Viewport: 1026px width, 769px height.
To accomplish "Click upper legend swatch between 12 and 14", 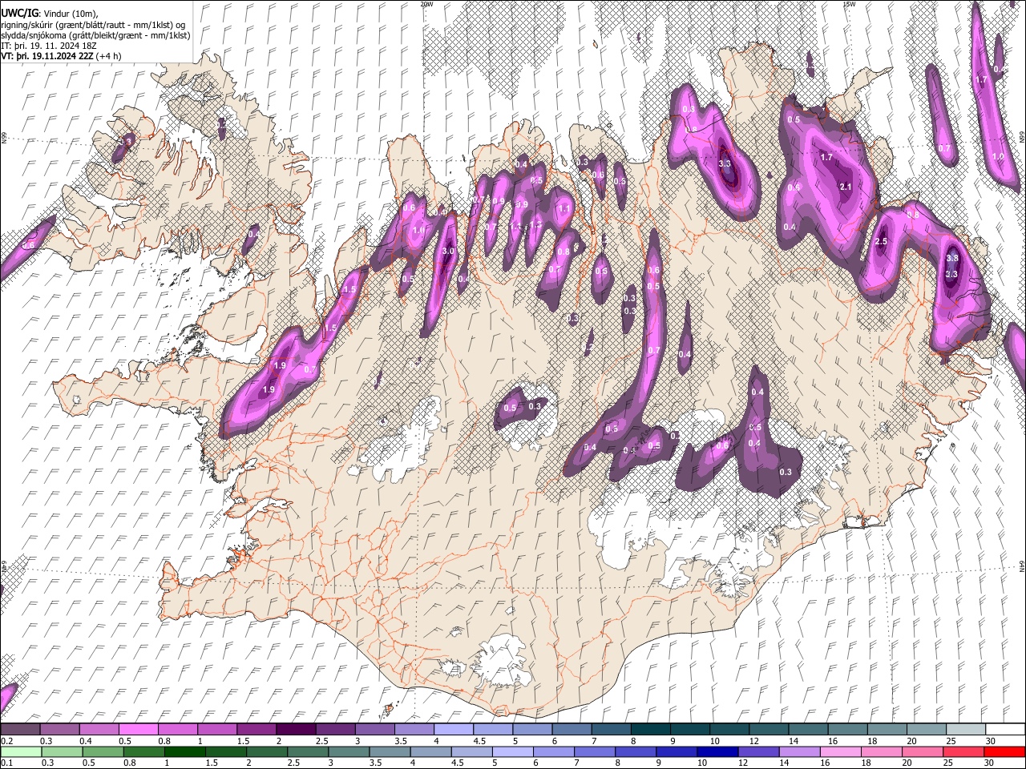I will point(769,730).
